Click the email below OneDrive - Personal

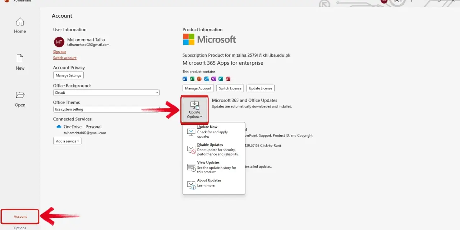[85, 133]
